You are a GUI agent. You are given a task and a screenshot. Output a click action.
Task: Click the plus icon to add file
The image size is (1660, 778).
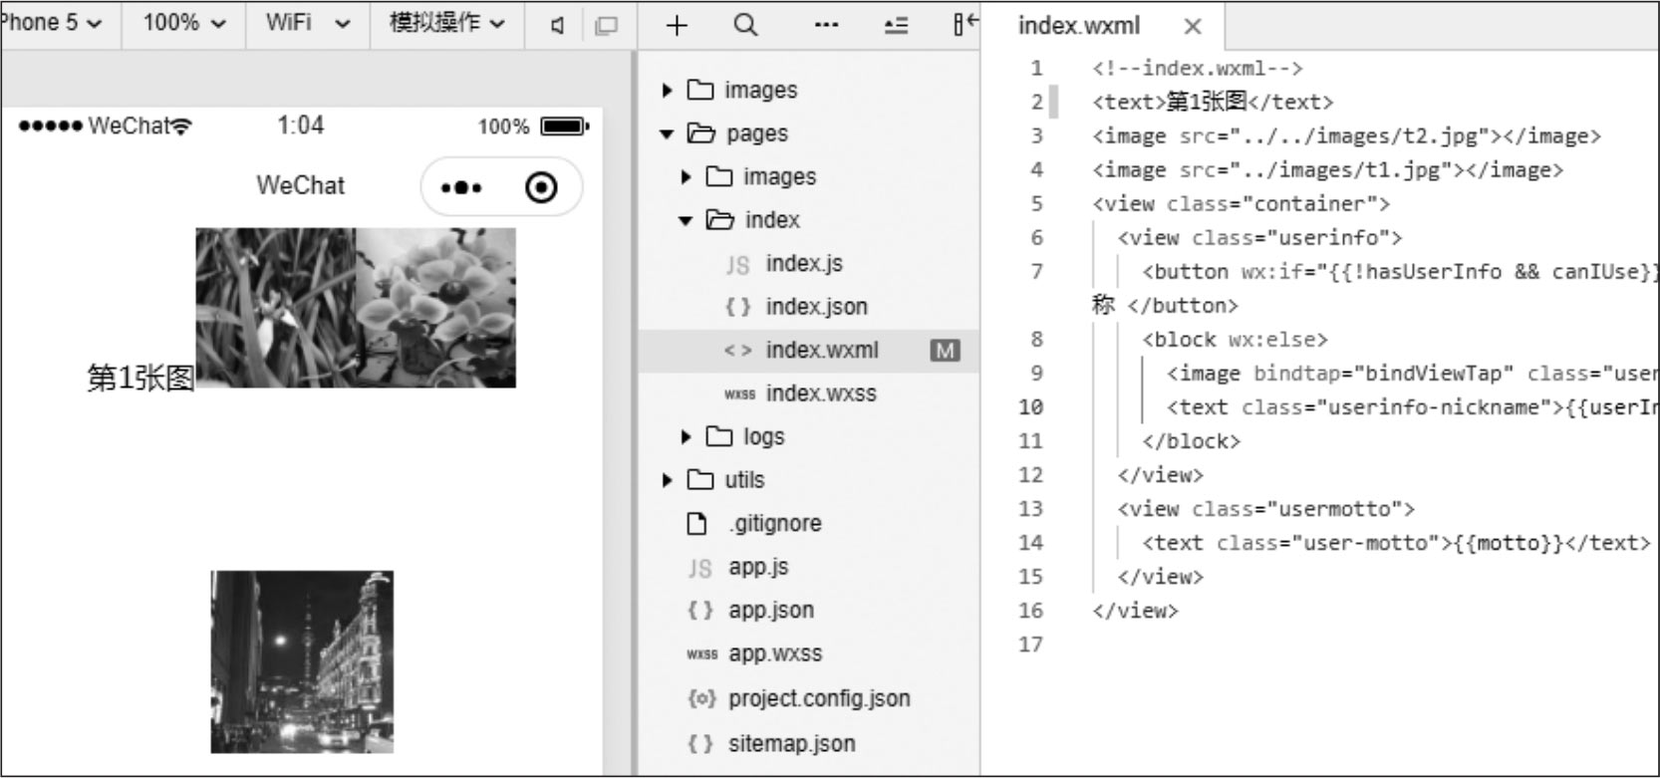point(677,25)
